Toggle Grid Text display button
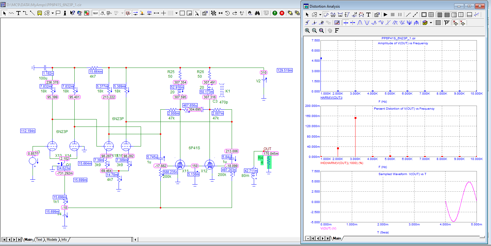 coord(96,13)
